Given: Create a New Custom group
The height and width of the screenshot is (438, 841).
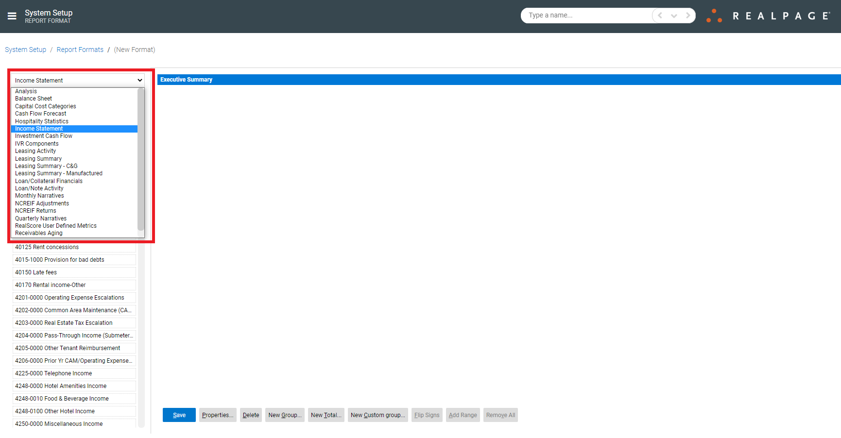Looking at the screenshot, I should [378, 415].
